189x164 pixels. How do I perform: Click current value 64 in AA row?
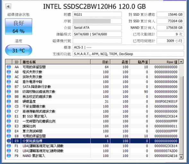(107, 67)
